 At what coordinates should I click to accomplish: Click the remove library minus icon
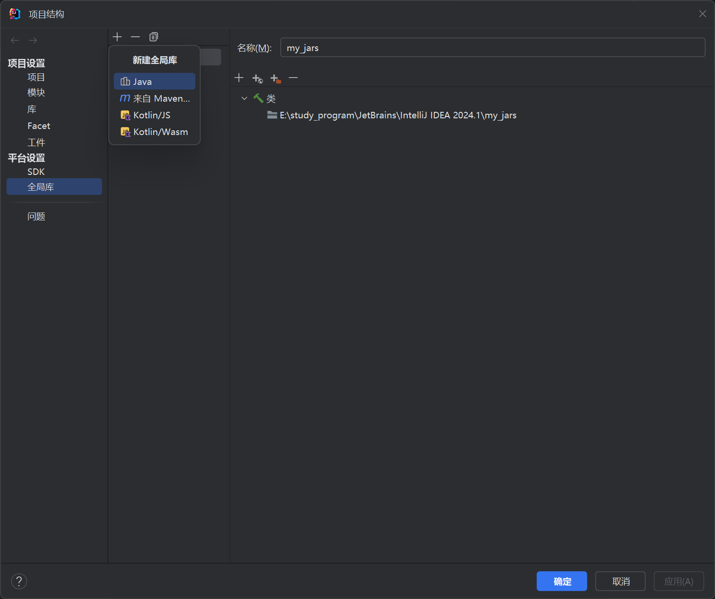[x=135, y=37]
